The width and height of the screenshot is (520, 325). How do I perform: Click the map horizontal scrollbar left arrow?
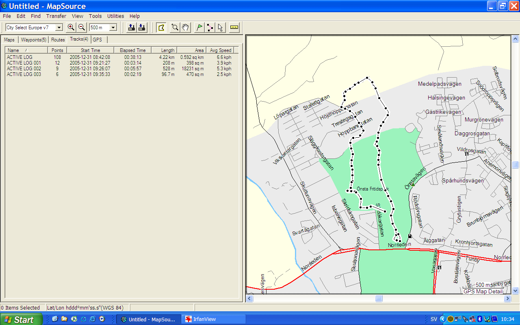(249, 299)
